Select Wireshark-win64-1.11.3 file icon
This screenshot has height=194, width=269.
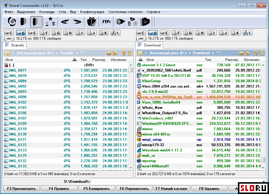[139, 150]
